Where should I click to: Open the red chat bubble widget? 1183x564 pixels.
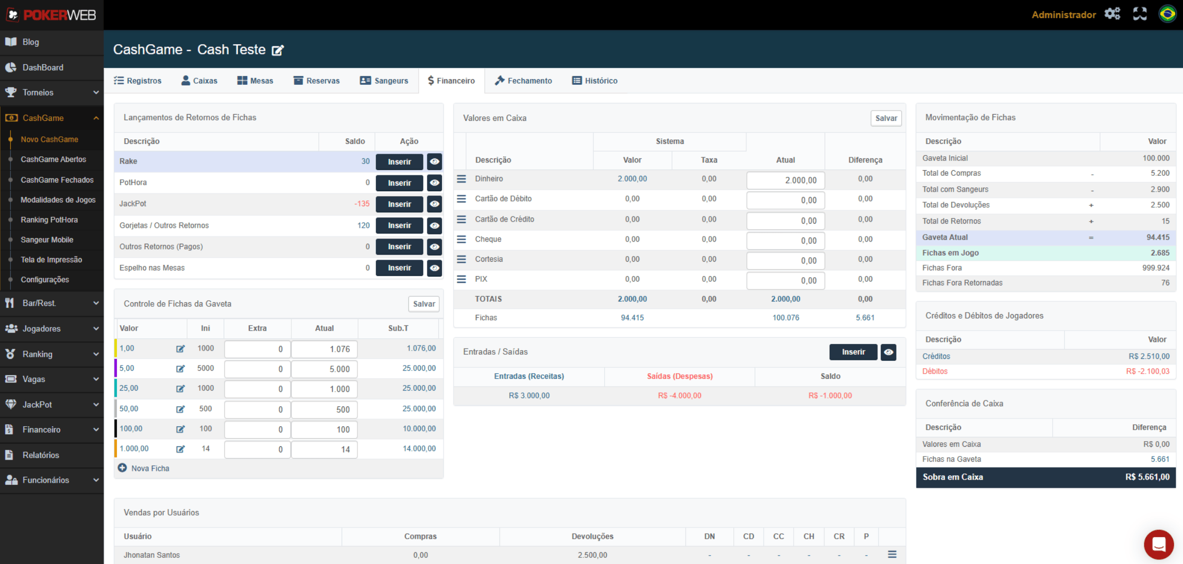tap(1158, 544)
